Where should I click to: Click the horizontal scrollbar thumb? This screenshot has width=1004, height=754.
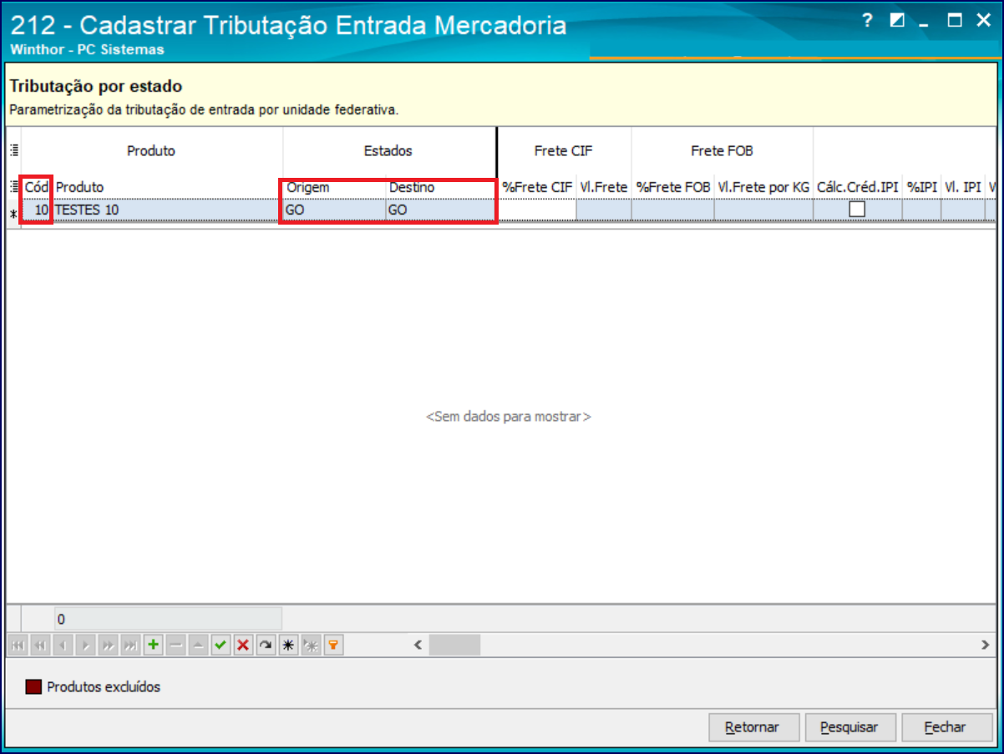tap(455, 645)
